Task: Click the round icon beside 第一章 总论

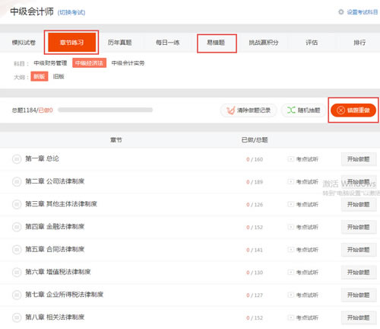Action: pos(17,159)
